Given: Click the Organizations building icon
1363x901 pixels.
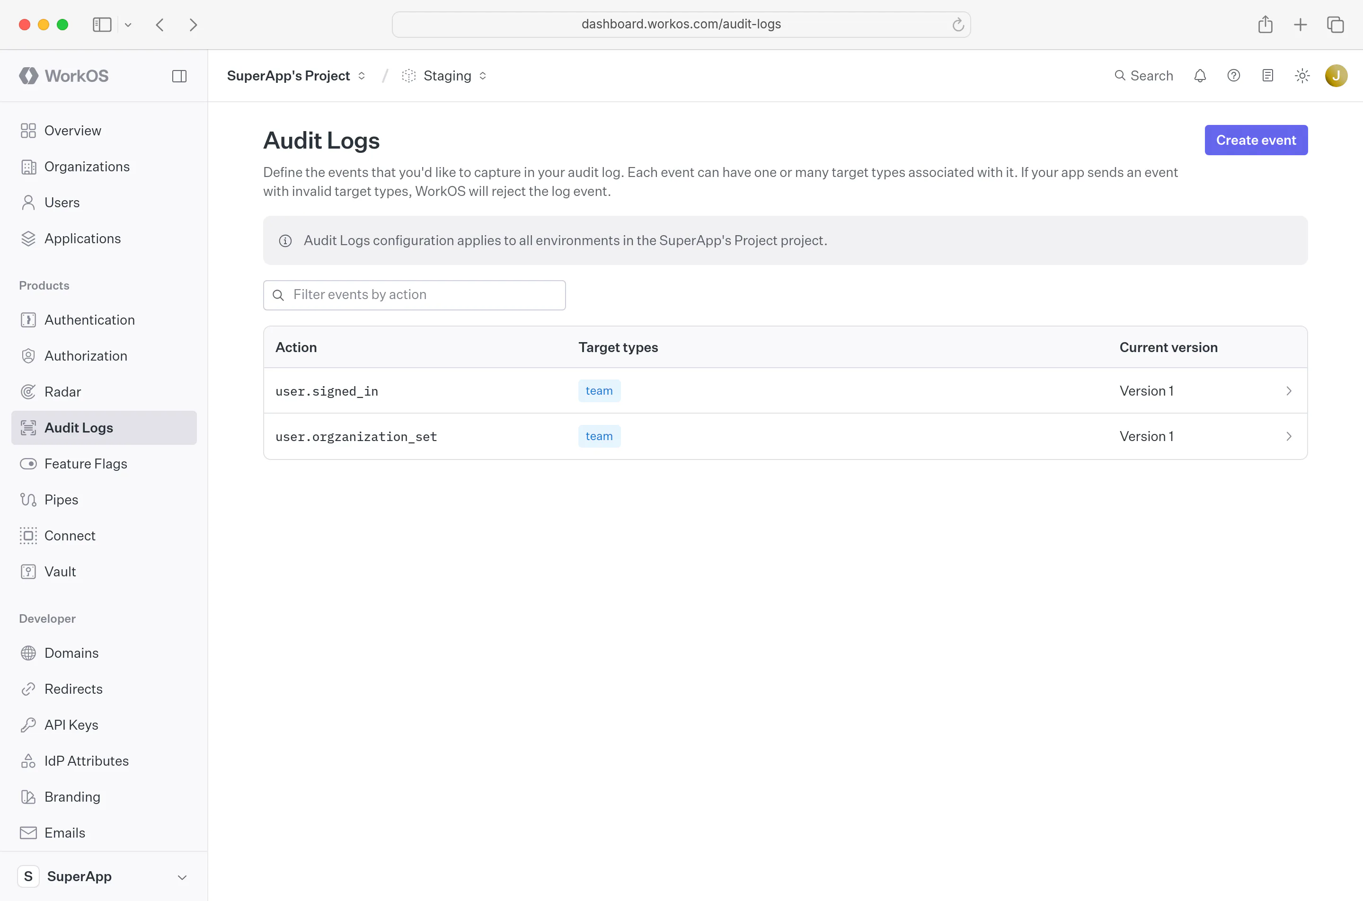Looking at the screenshot, I should [x=28, y=167].
